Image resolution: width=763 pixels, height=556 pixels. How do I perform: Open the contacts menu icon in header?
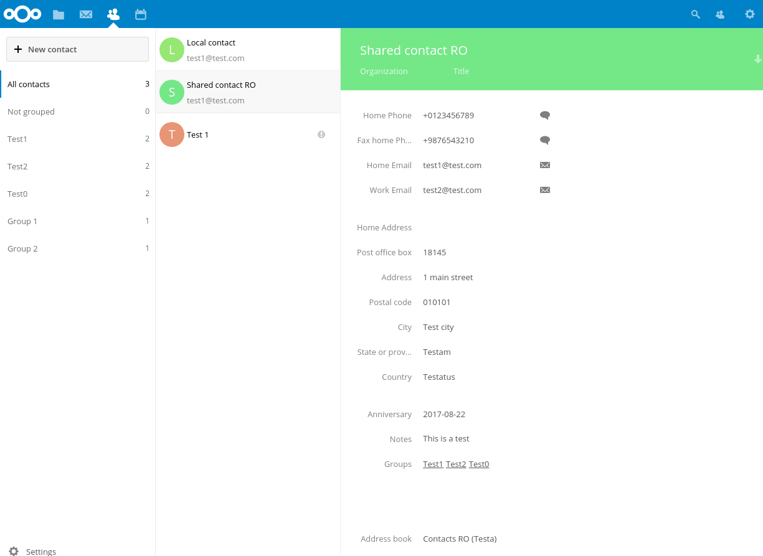(720, 14)
